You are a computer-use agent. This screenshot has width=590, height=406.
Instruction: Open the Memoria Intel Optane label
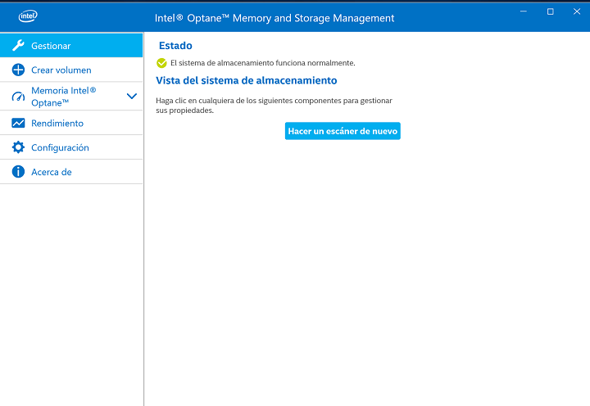[x=63, y=97]
